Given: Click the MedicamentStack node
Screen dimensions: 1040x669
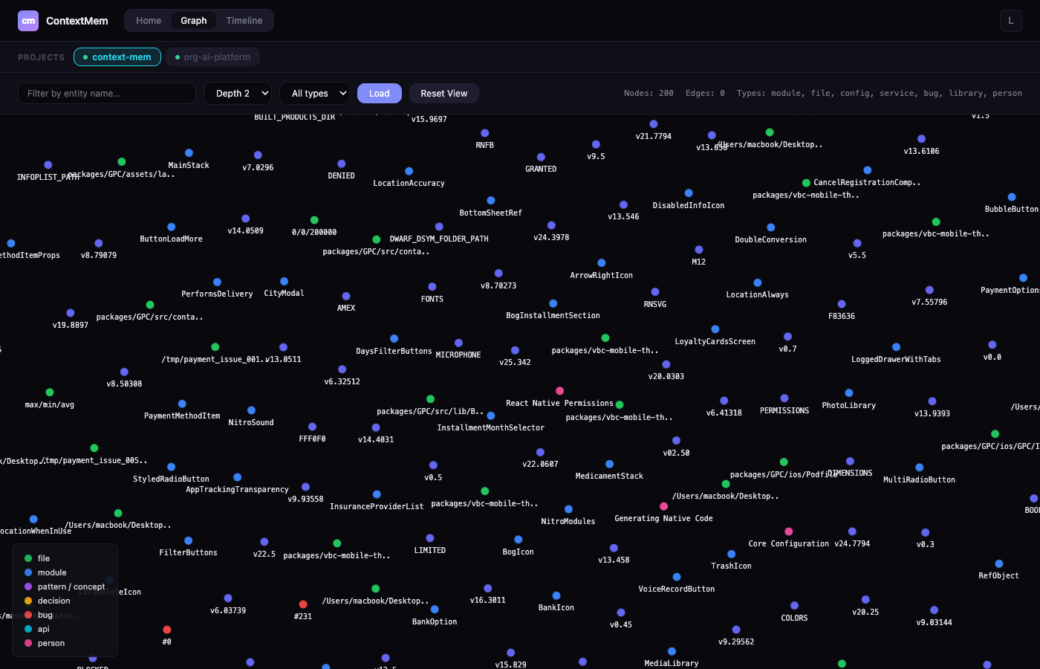Looking at the screenshot, I should 609,464.
